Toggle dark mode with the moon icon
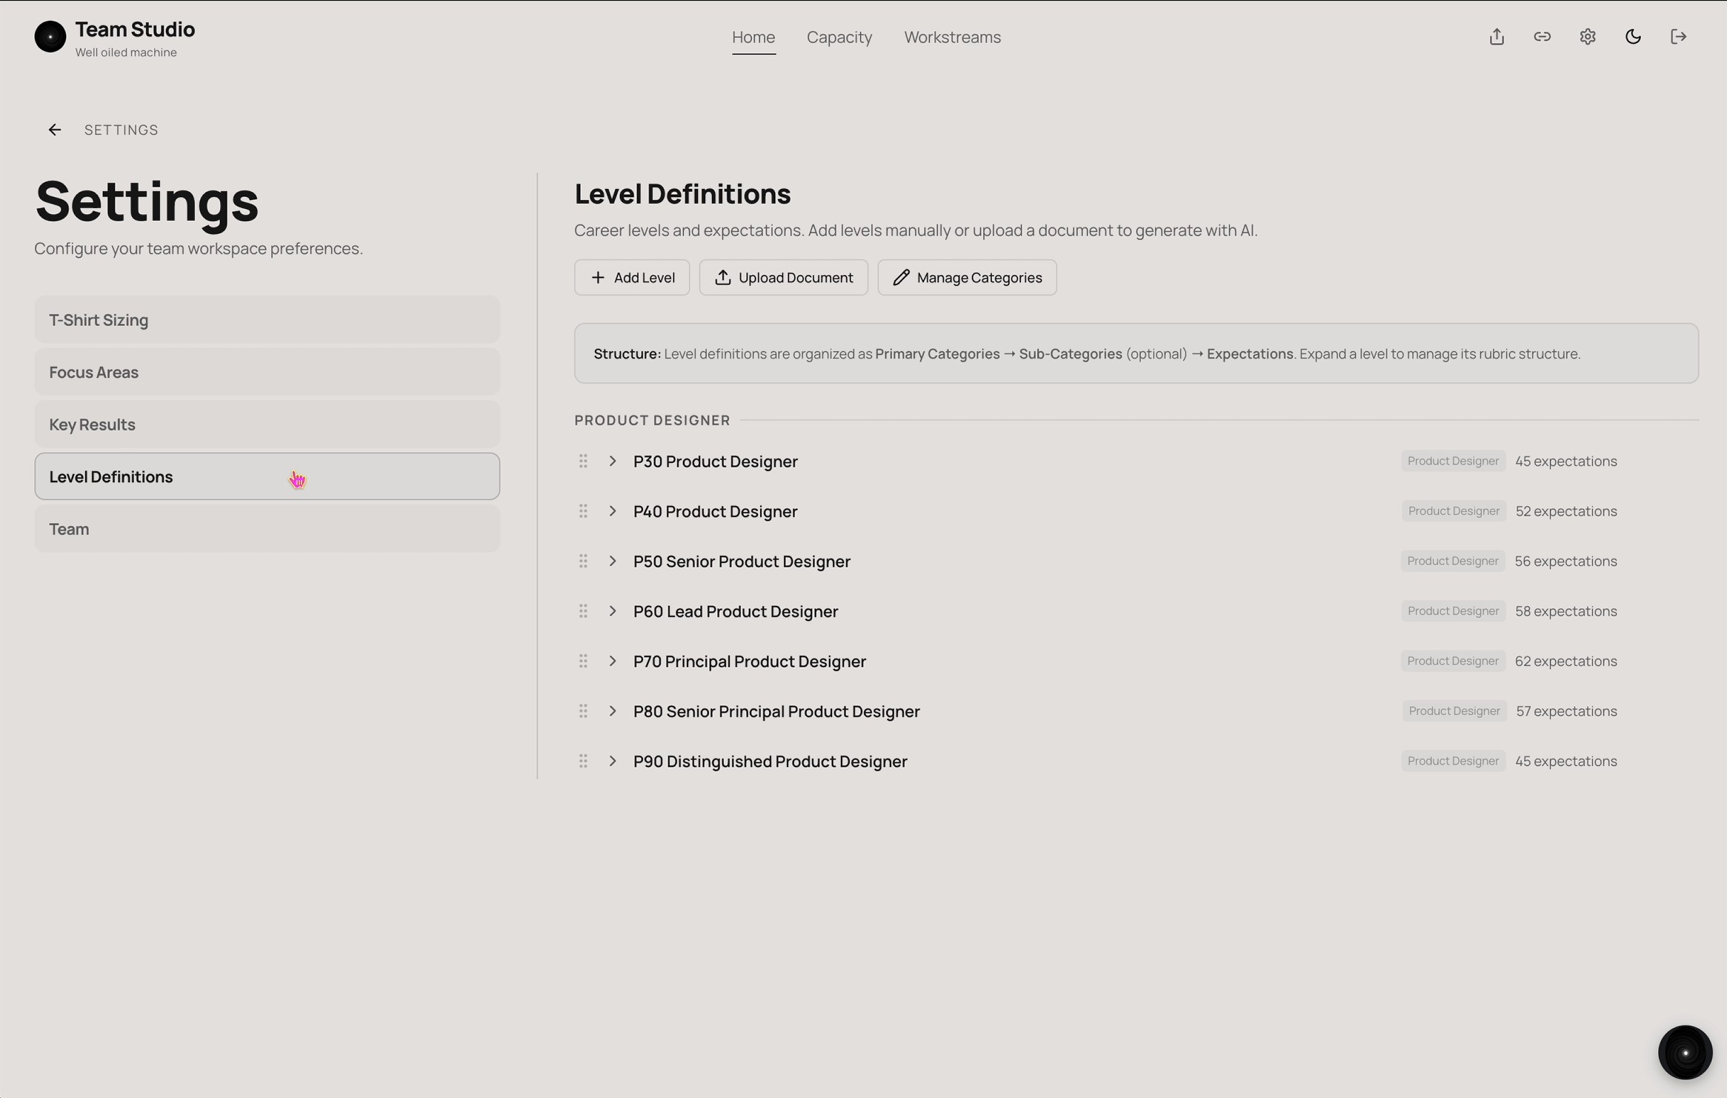 click(1633, 36)
